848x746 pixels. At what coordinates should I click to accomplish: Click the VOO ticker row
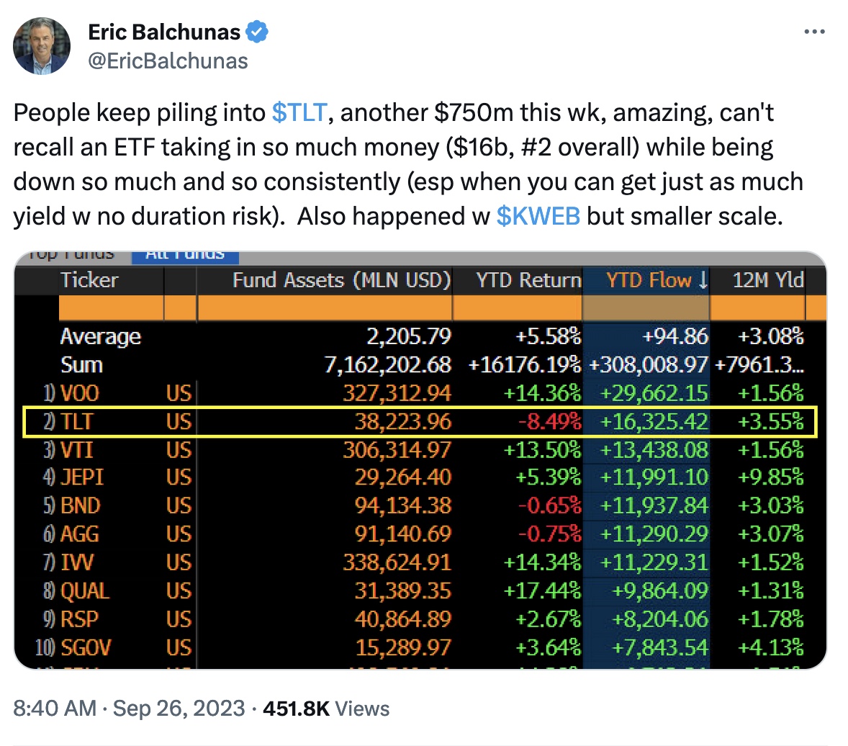pyautogui.click(x=79, y=393)
